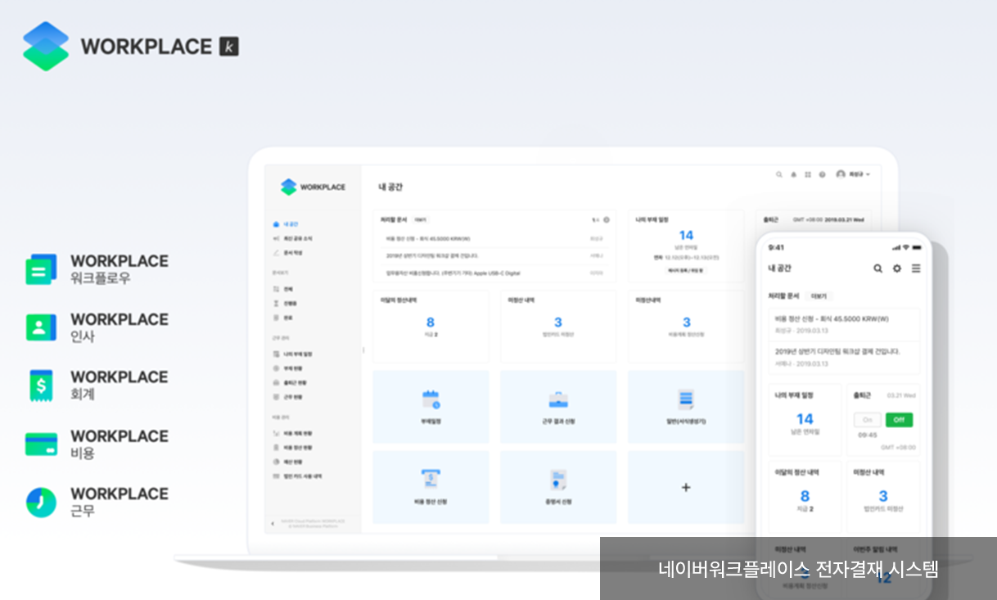Screen dimensions: 997x600
Task: Tap the phone settings gear icon
Action: [x=897, y=268]
